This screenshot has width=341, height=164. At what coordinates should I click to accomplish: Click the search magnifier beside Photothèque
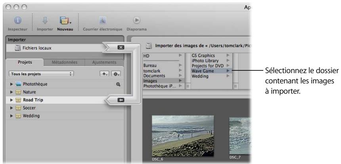coord(118,84)
